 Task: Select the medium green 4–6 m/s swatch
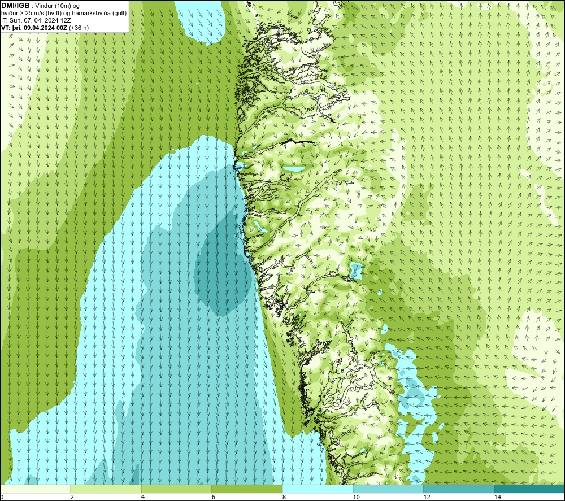(x=176, y=489)
